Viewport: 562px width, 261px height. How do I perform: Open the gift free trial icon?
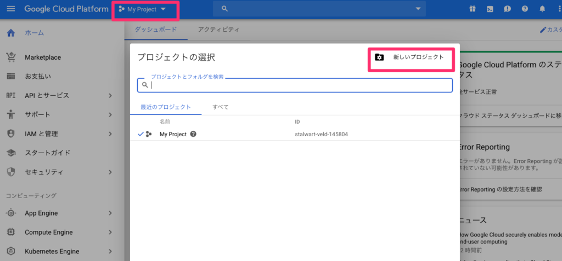pos(473,9)
